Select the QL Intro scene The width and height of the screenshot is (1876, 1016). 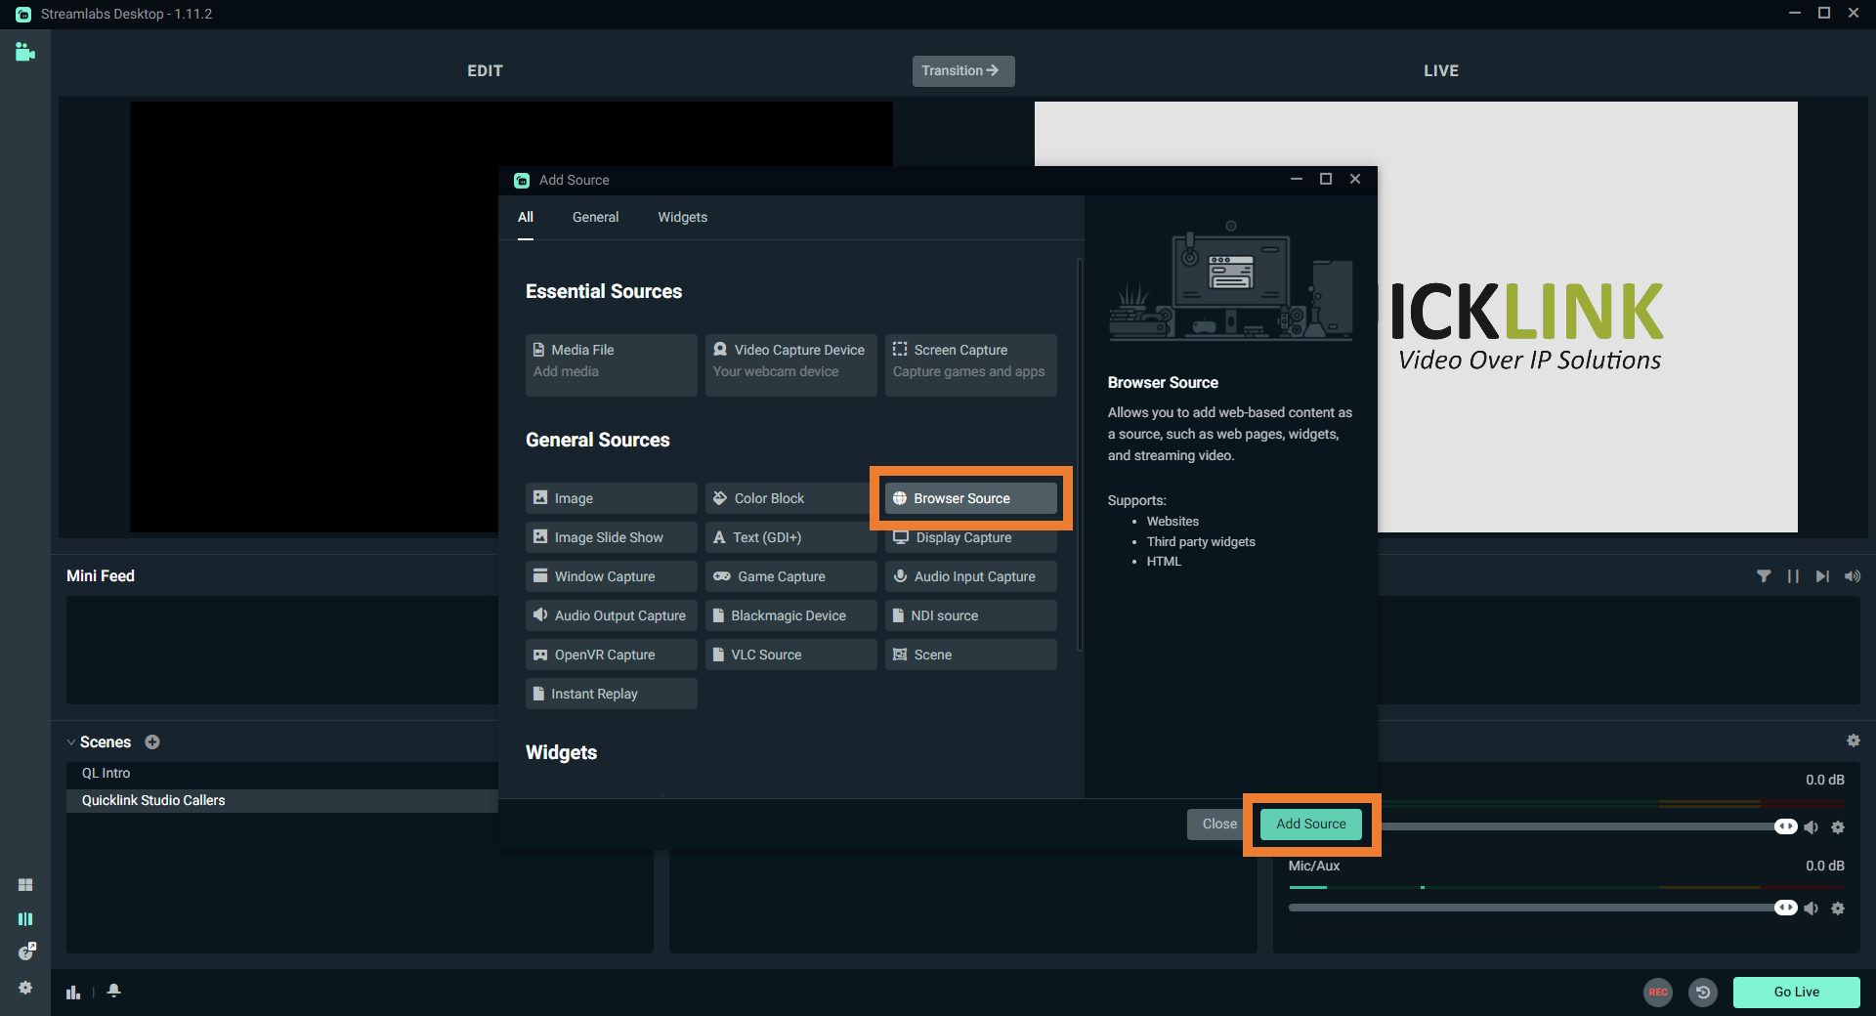click(282, 773)
